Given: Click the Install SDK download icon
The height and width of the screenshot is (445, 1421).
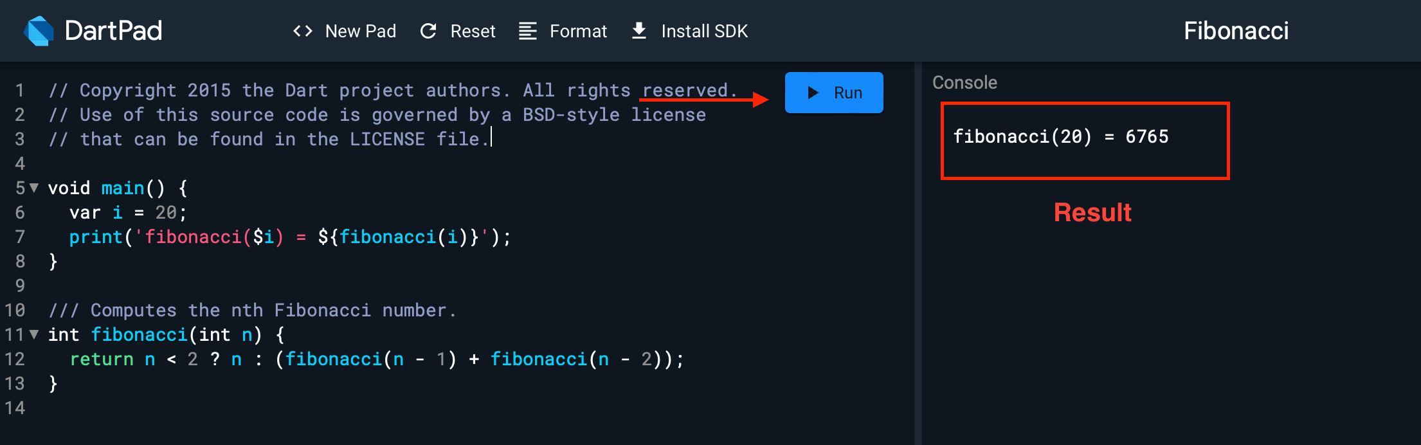Looking at the screenshot, I should click(x=639, y=31).
